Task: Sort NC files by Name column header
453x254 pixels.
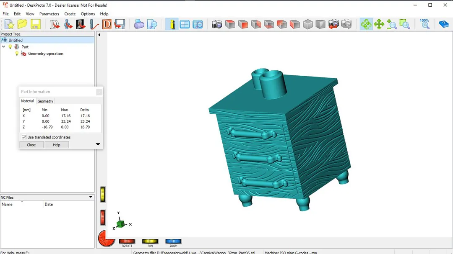Action: 22,204
